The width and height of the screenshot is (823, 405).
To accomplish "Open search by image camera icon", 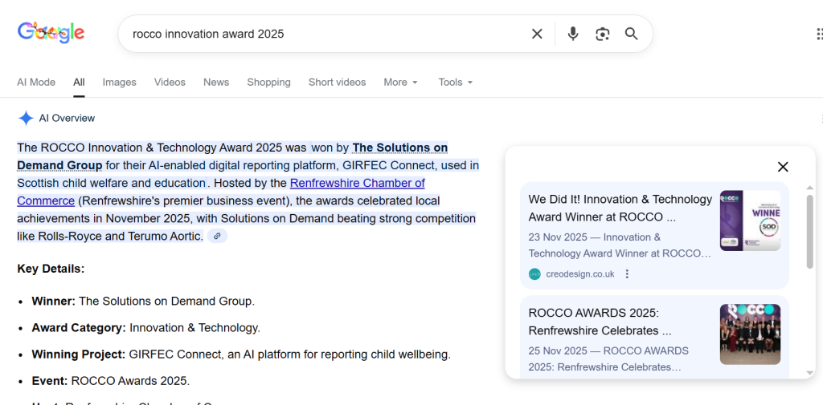I will (x=602, y=34).
